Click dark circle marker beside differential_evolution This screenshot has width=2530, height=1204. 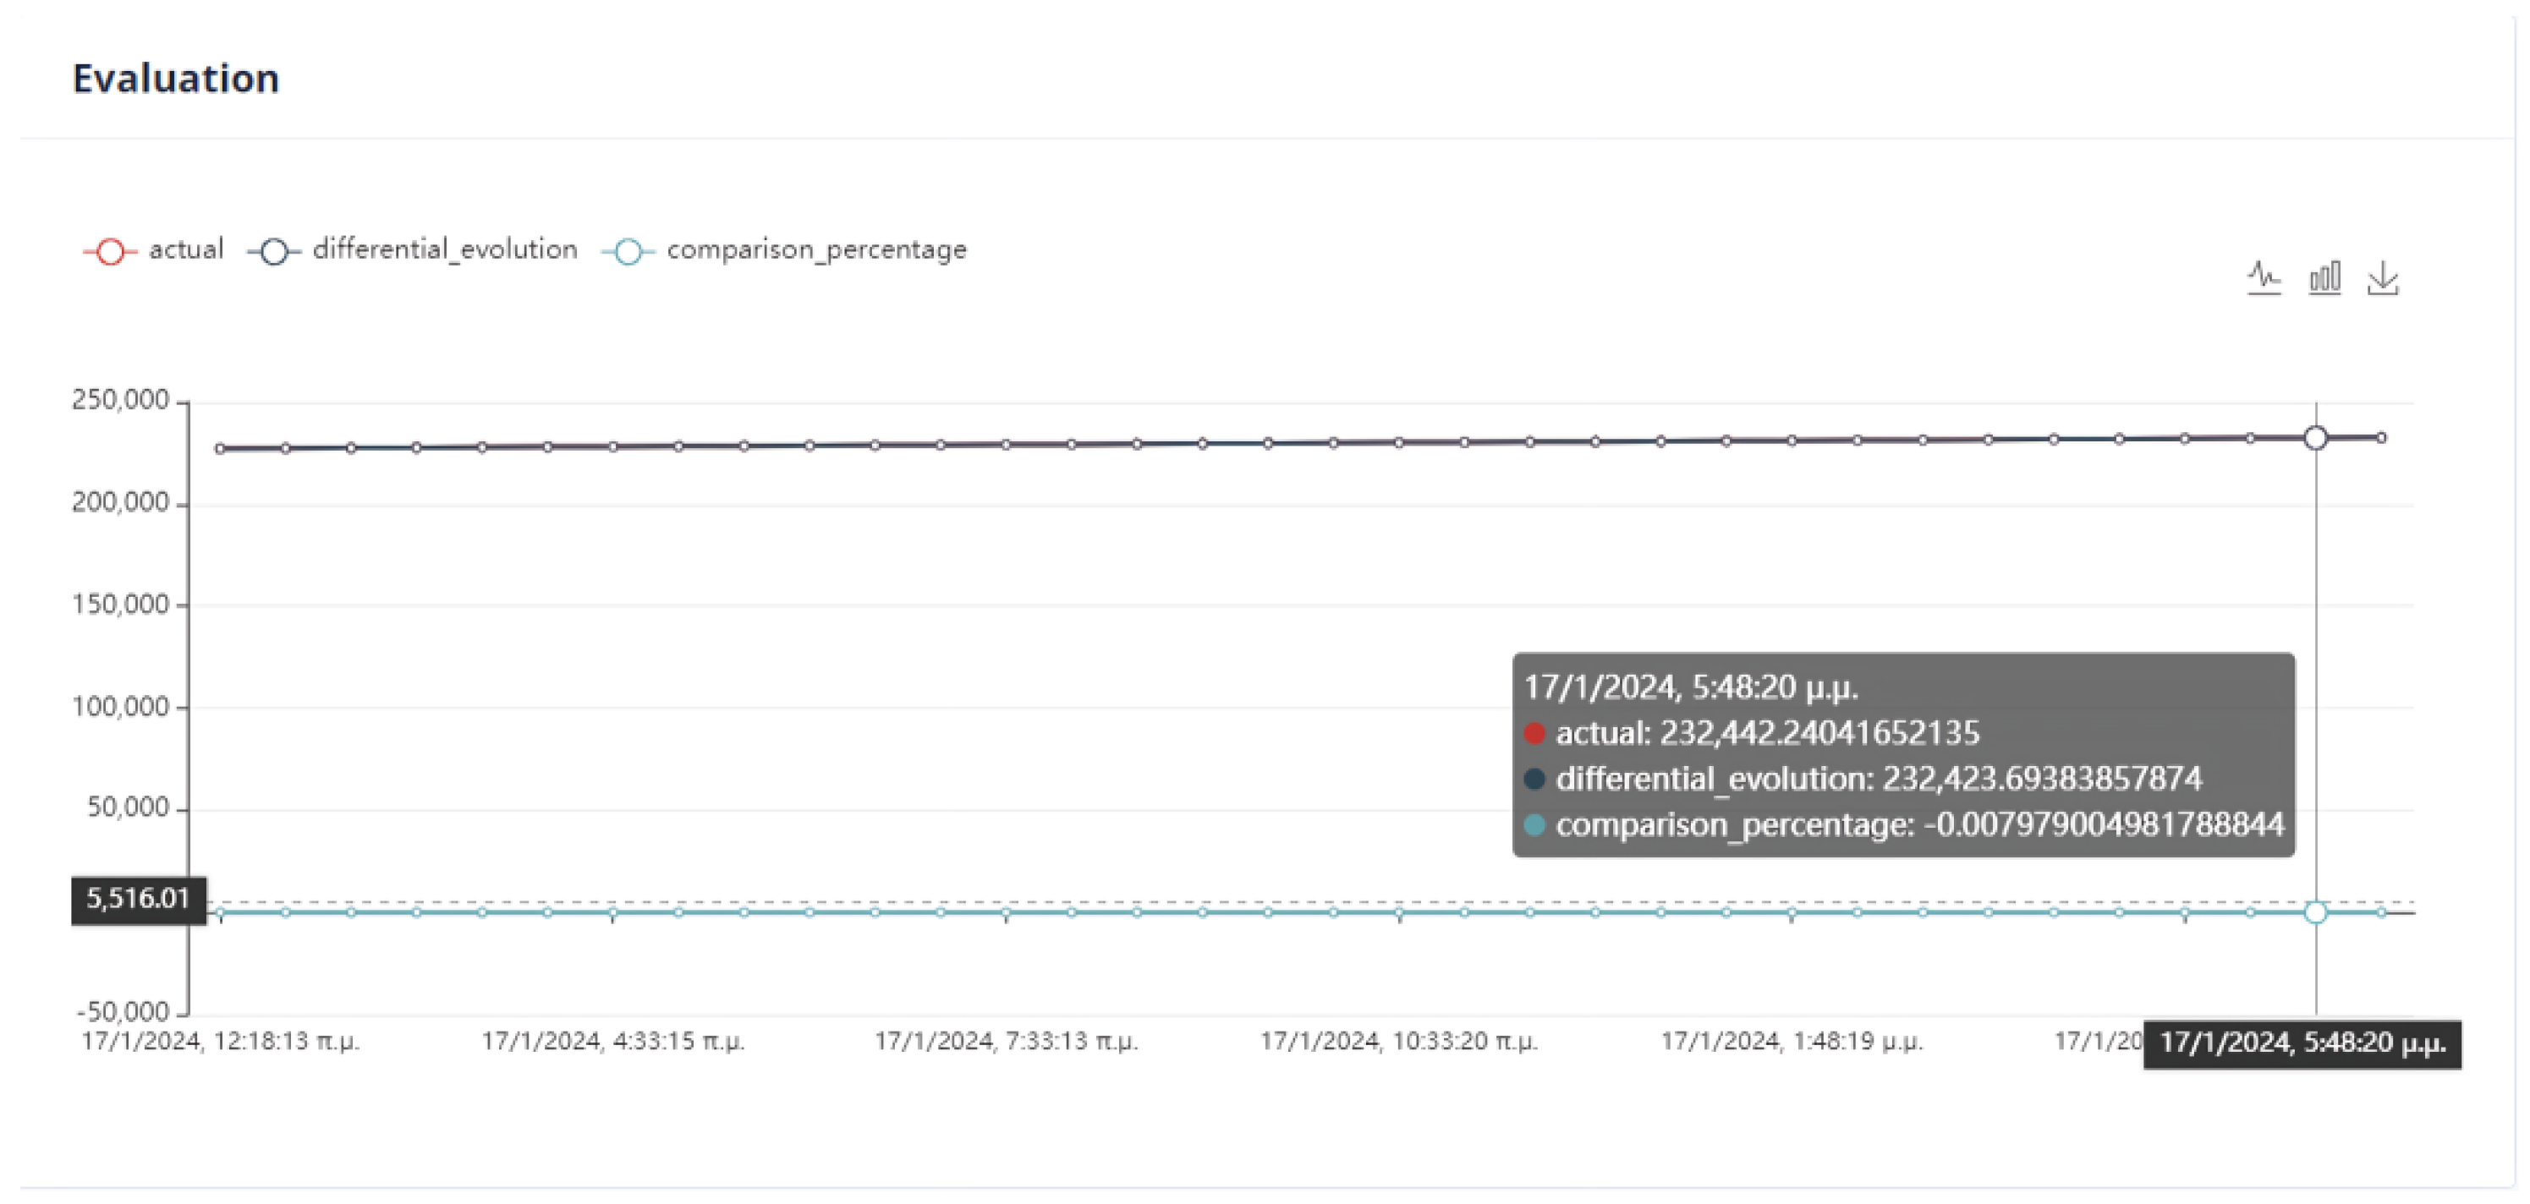(275, 251)
